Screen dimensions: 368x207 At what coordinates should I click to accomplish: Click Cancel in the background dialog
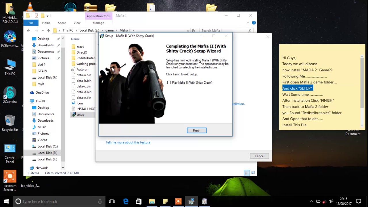259,156
